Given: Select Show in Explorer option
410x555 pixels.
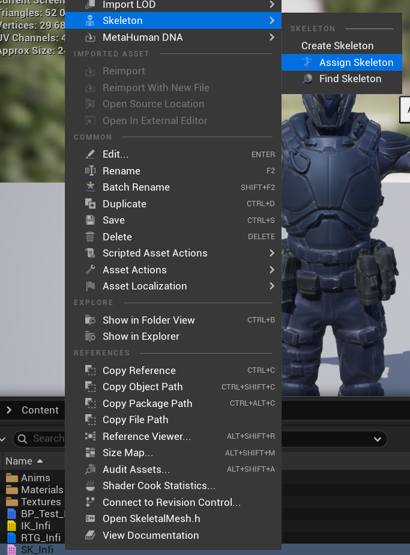Looking at the screenshot, I should [x=140, y=336].
